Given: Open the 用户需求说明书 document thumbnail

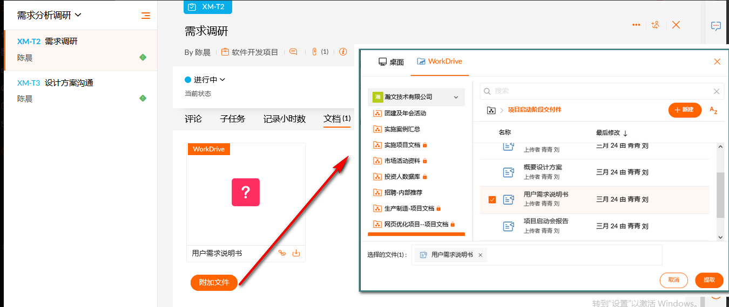Looking at the screenshot, I should pos(246,192).
